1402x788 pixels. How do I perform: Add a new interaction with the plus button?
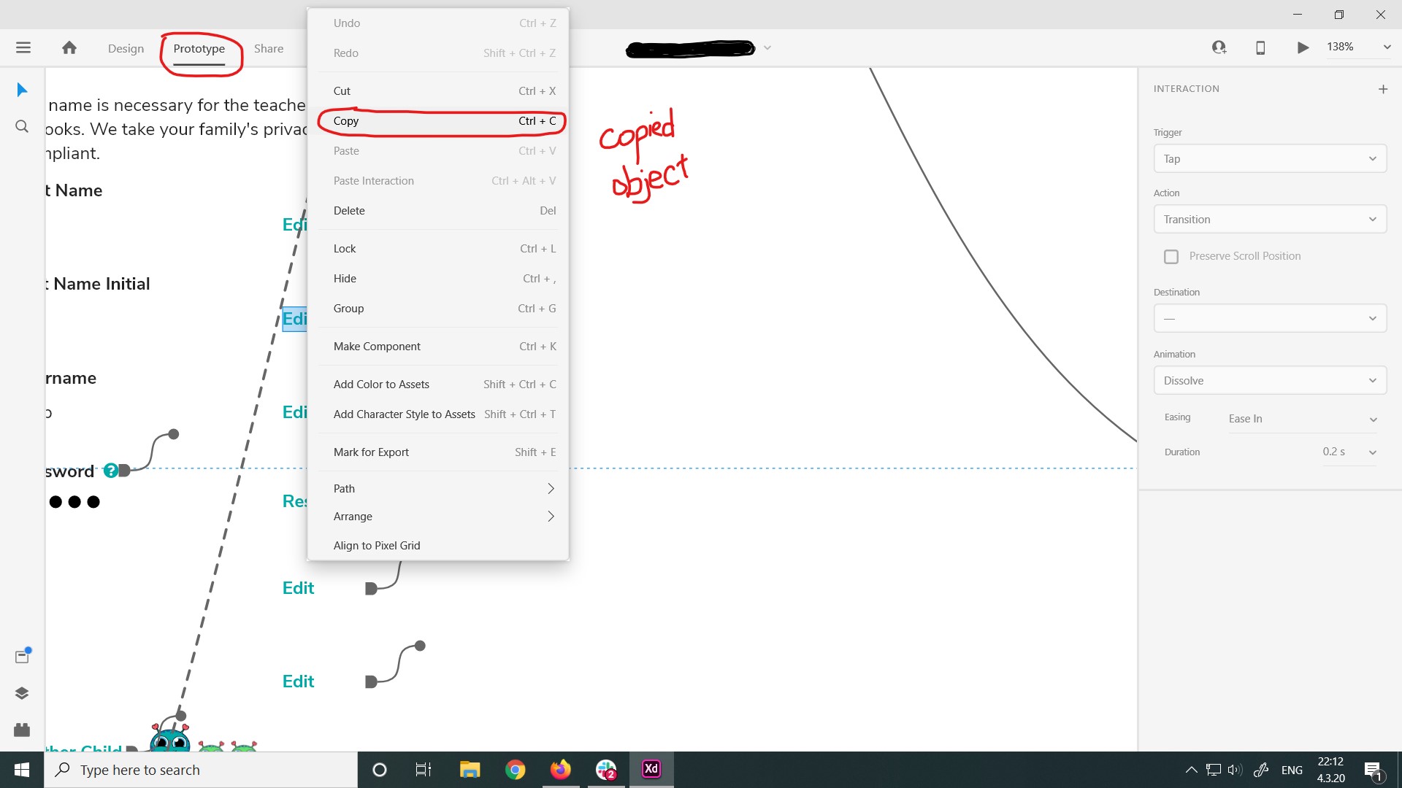click(x=1382, y=88)
